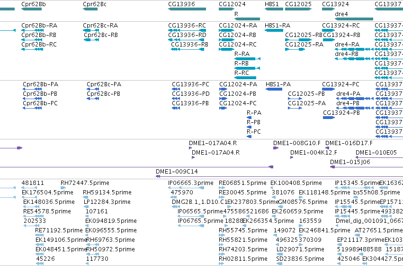
Task: Select BAC end DME1-016D17.F label
Action: point(349,143)
